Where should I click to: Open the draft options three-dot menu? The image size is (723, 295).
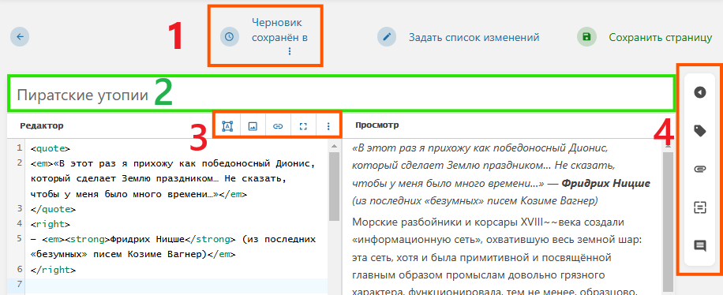click(290, 51)
